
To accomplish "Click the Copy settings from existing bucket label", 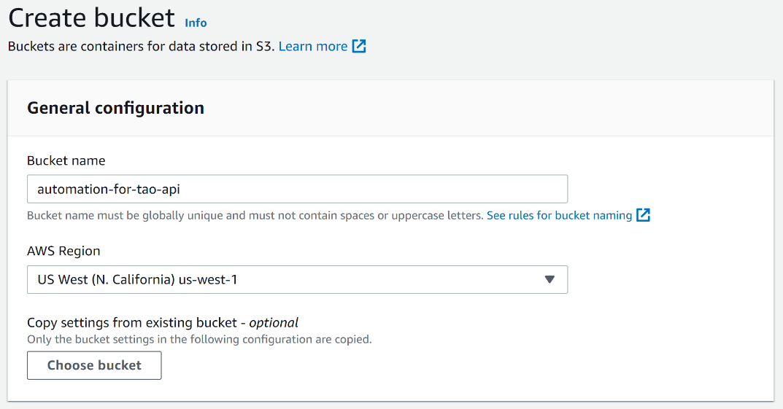I will (135, 322).
